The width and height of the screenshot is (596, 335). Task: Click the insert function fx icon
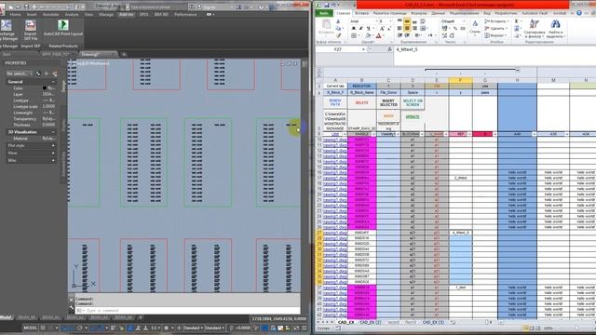click(389, 49)
